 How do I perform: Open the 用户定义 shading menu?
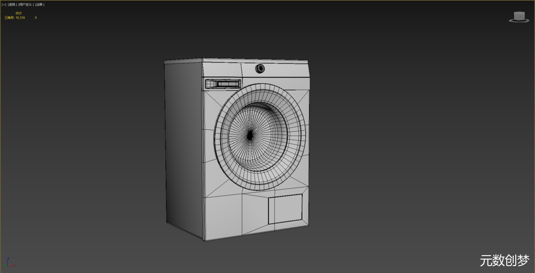coord(25,4)
